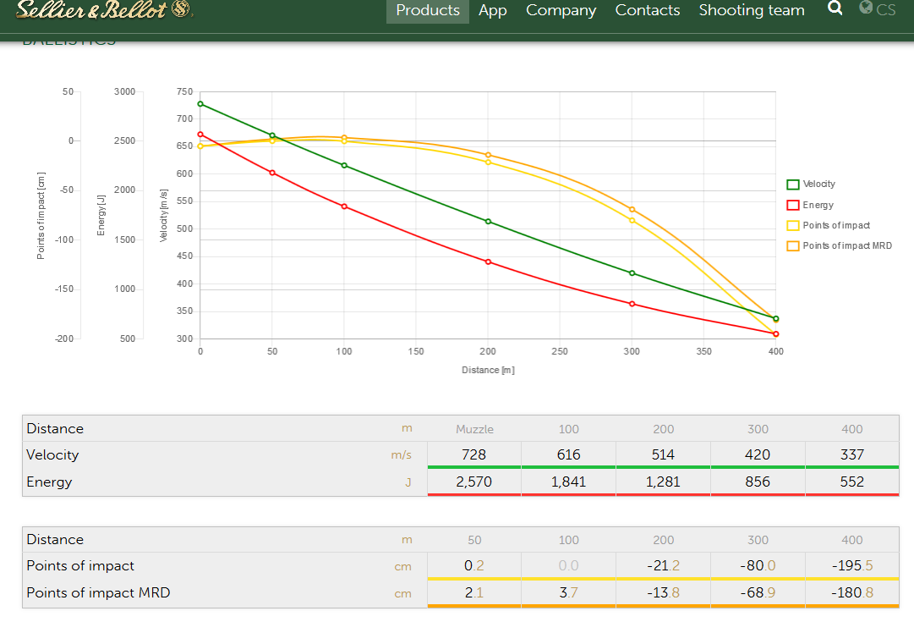Switch language using the CS link
The height and width of the screenshot is (622, 914).
point(885,10)
